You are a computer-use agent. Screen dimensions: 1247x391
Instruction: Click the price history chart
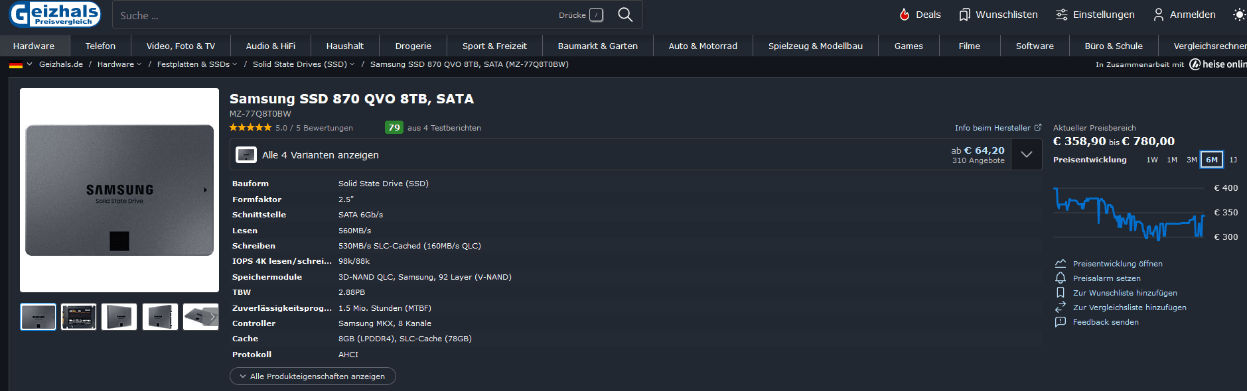point(1130,213)
